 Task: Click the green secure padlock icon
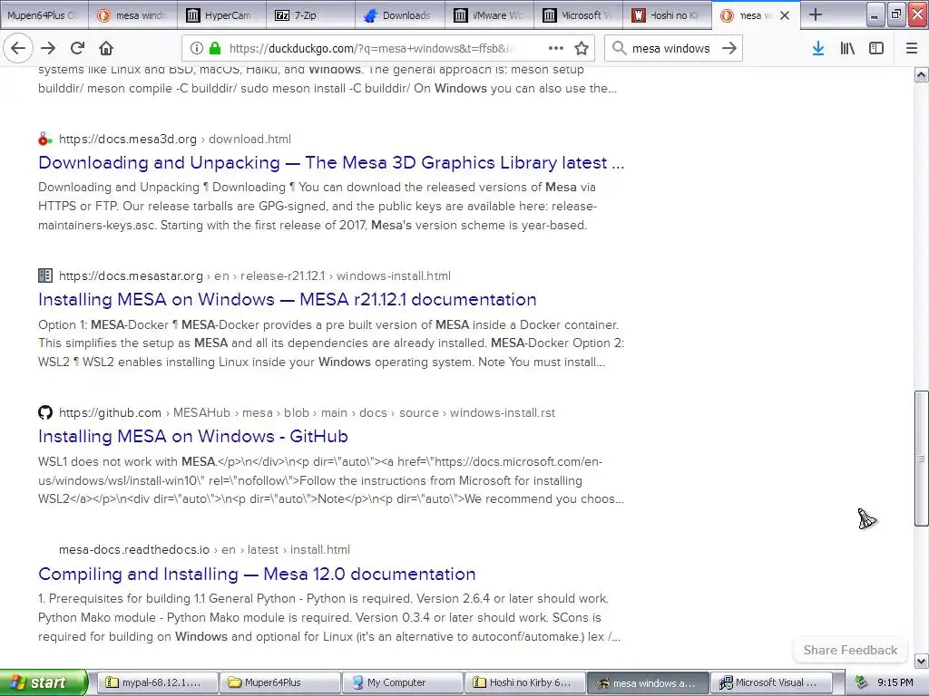pyautogui.click(x=215, y=48)
